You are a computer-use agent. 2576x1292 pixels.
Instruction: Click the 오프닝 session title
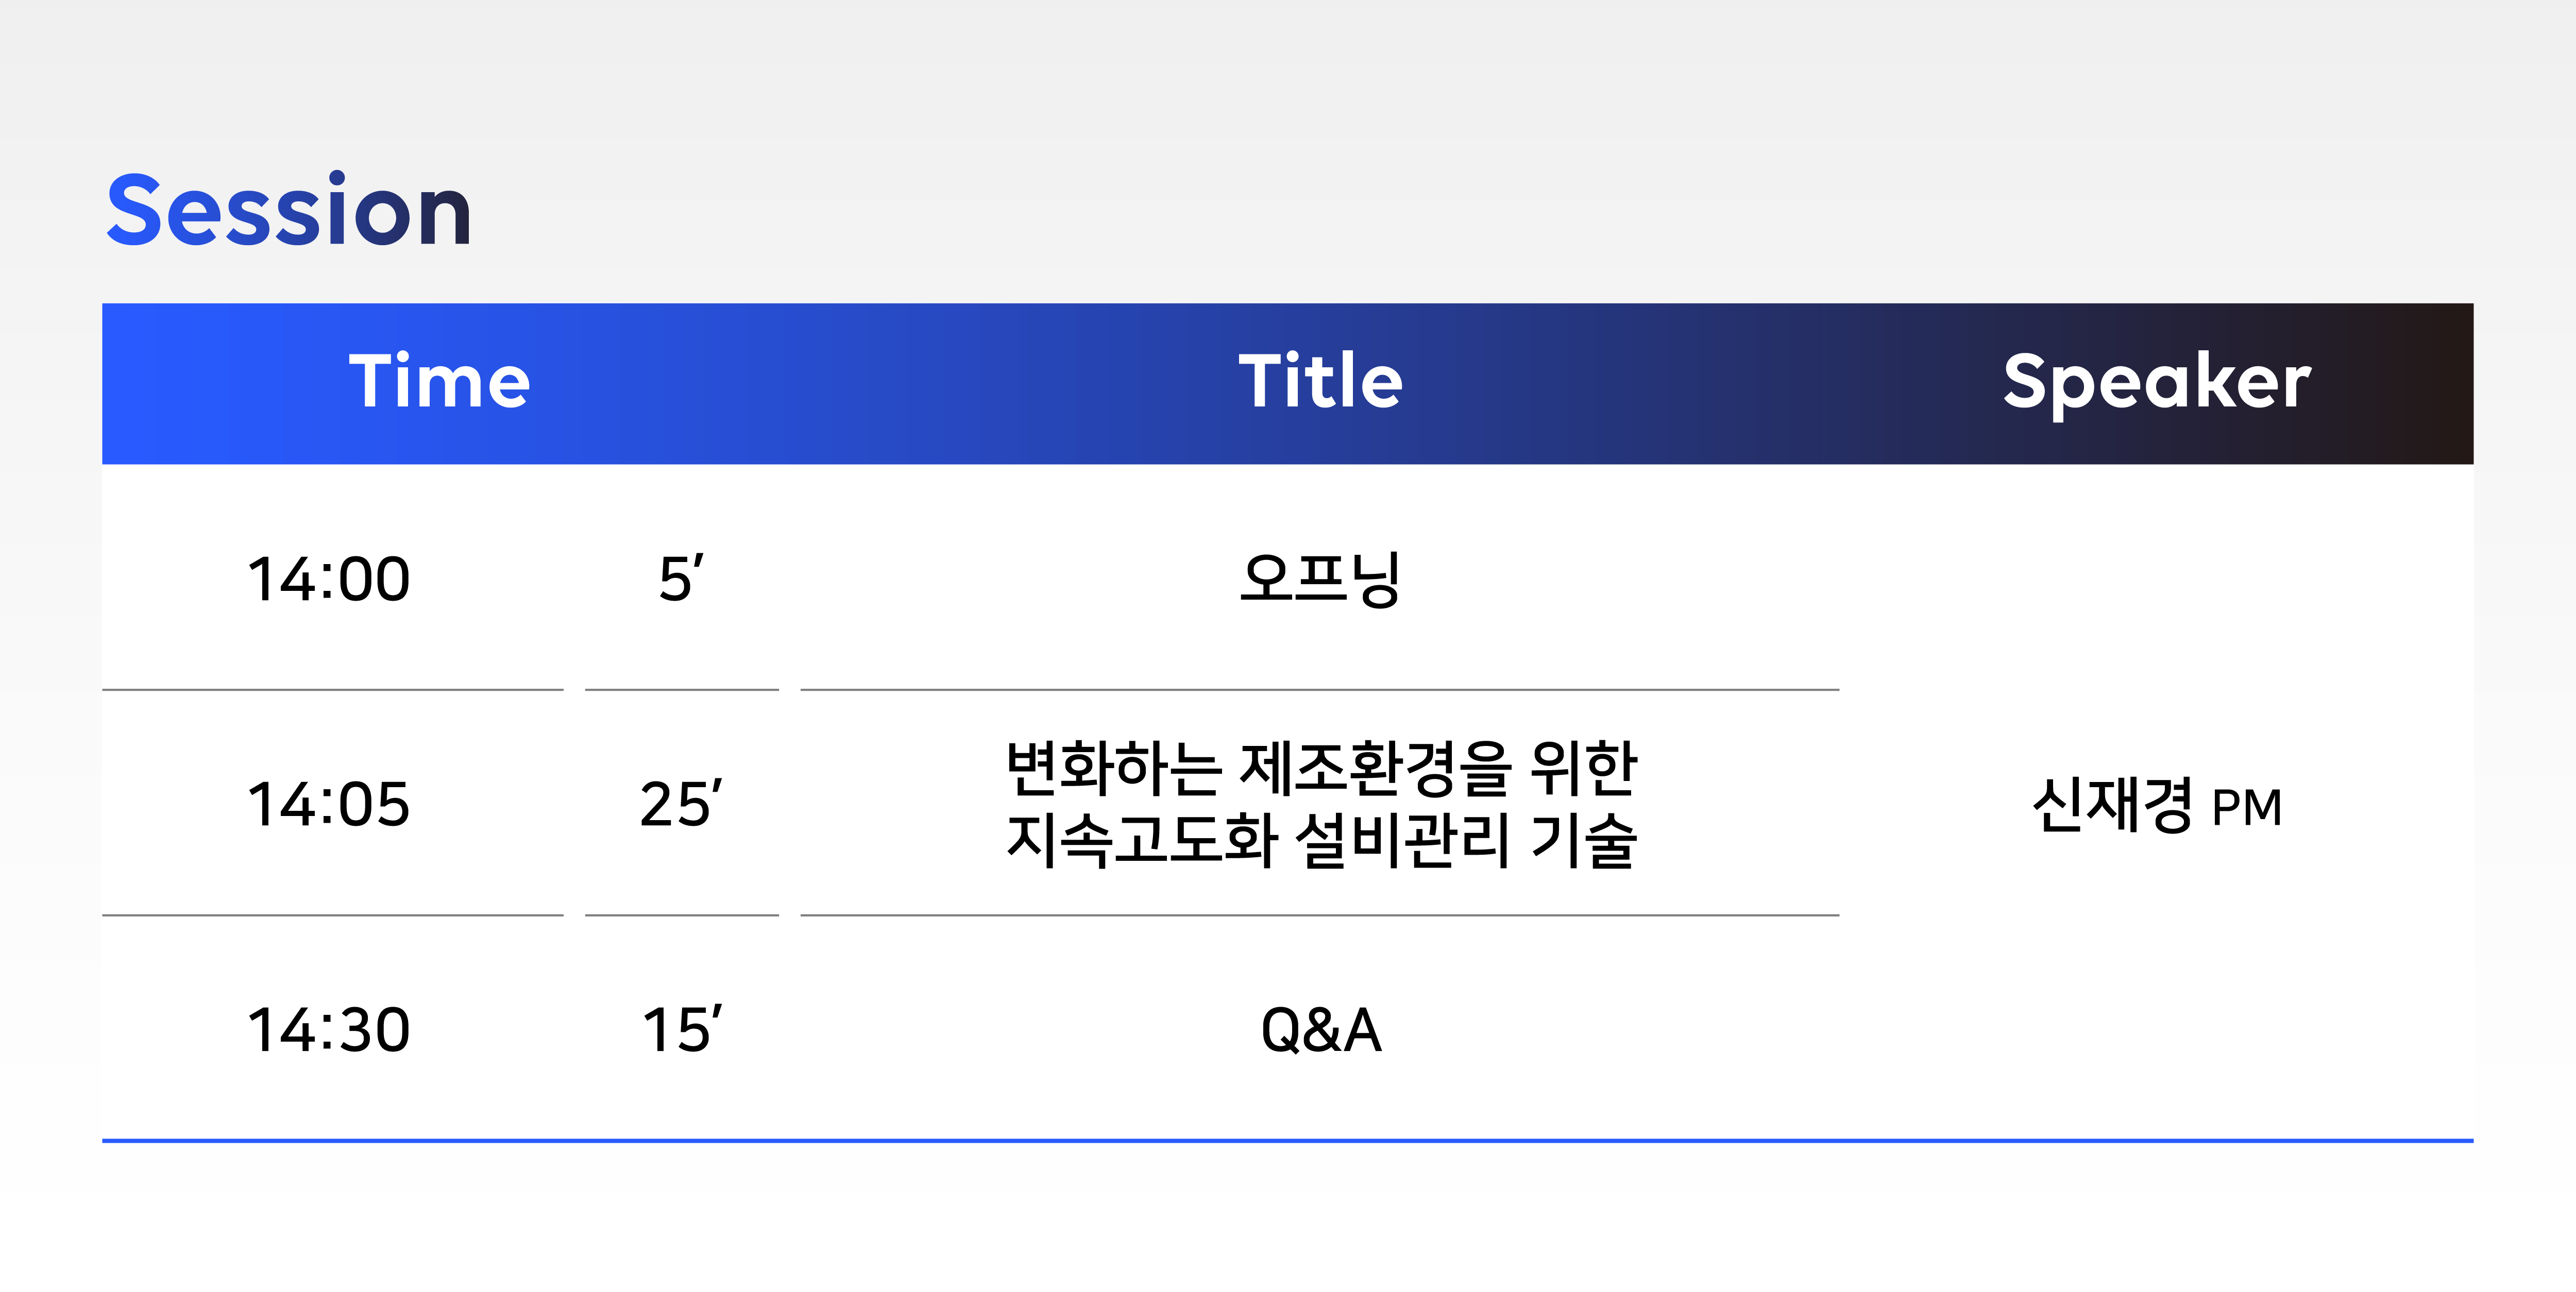(x=1320, y=578)
